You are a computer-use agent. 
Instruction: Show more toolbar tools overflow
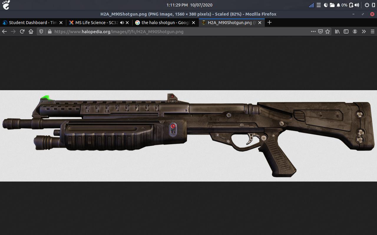click(364, 31)
